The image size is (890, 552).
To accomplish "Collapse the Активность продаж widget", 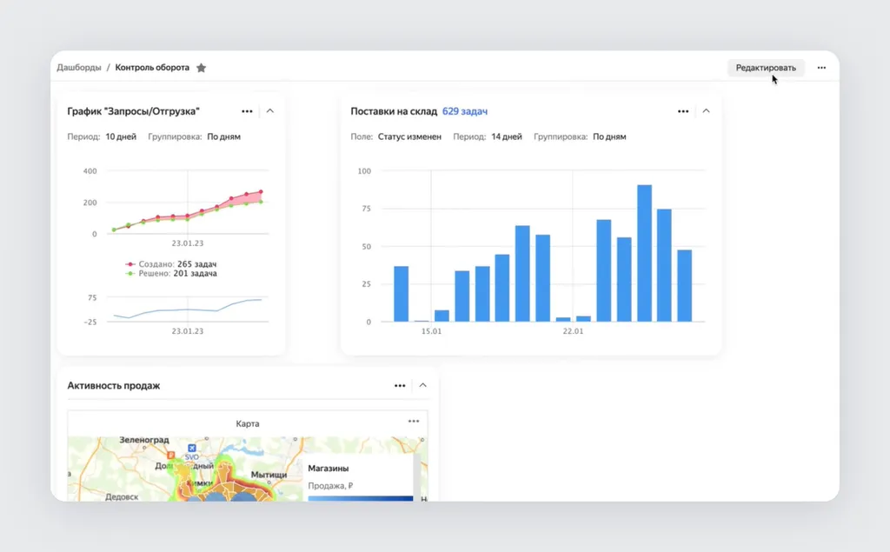I will [x=423, y=385].
